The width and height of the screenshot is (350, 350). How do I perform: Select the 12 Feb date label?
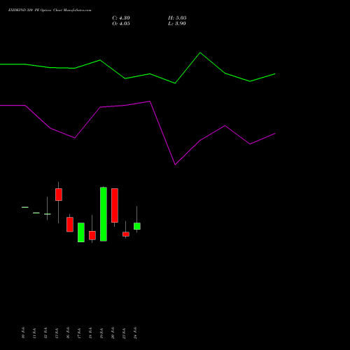coord(45,332)
